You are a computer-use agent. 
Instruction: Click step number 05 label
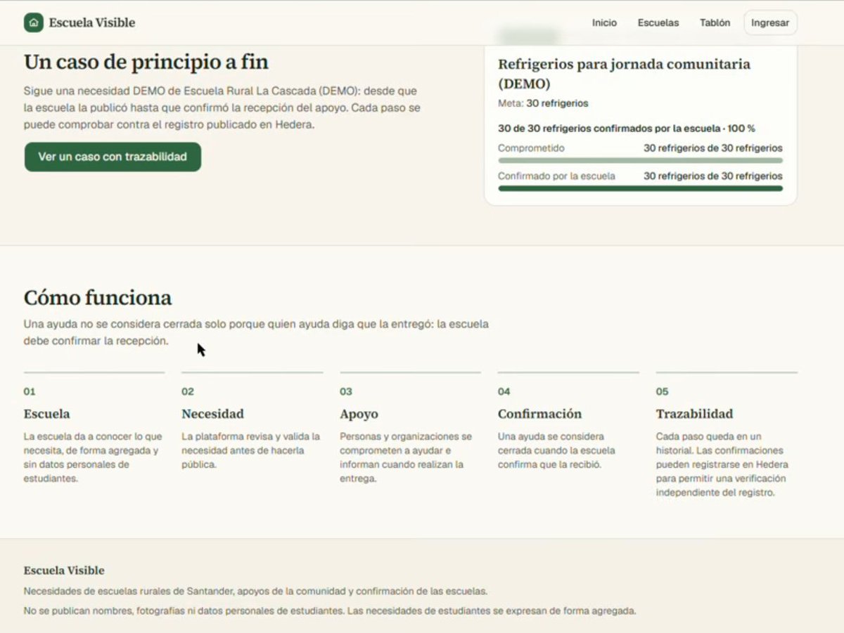(x=663, y=391)
